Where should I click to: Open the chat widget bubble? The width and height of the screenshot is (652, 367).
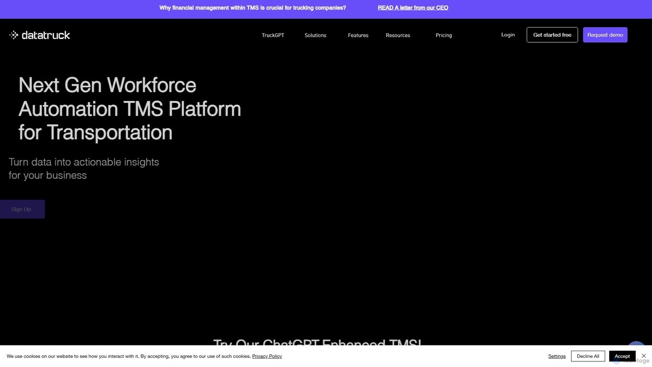[x=636, y=344]
